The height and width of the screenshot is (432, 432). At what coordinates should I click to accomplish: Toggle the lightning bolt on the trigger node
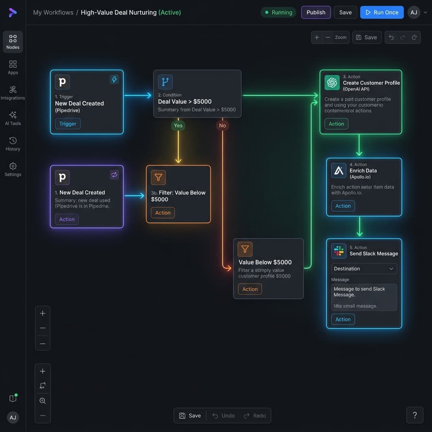coord(114,79)
